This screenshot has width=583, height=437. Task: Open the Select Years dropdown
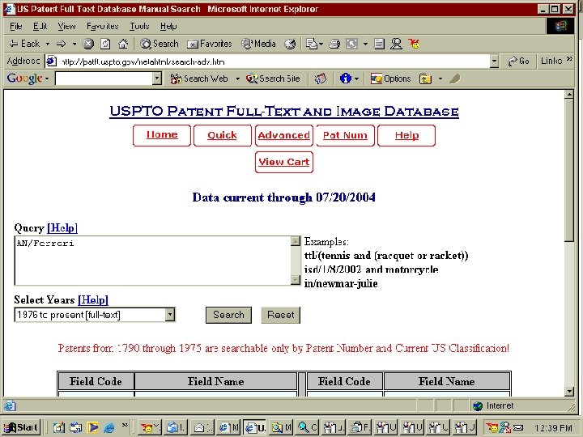(169, 315)
